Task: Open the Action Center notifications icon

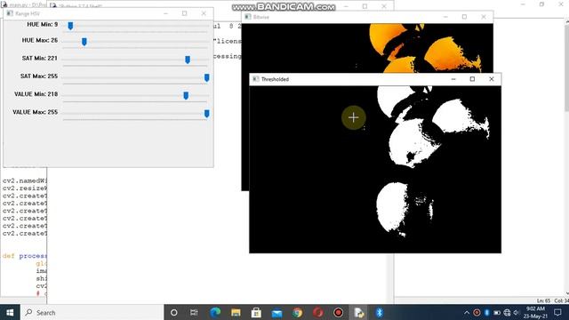Action: (557, 312)
